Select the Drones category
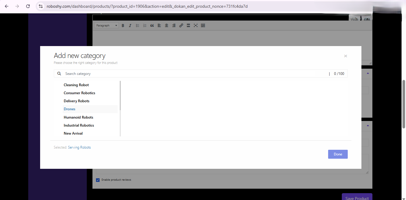Screen dimensions: 406x200 point(70,109)
